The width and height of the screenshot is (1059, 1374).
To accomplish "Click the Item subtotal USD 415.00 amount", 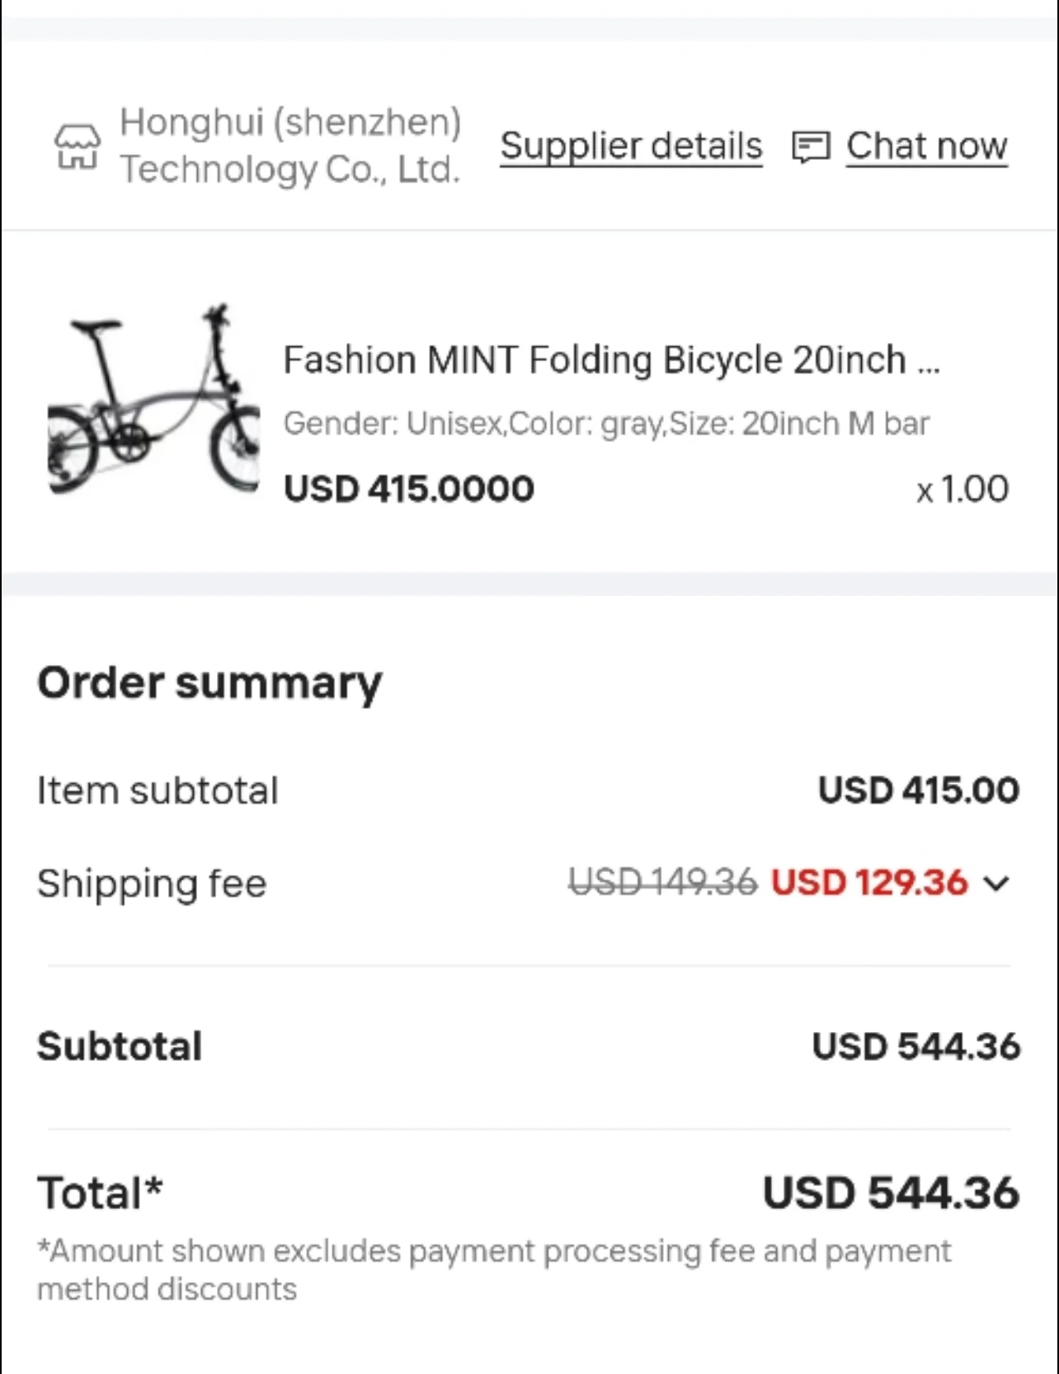I will point(918,790).
